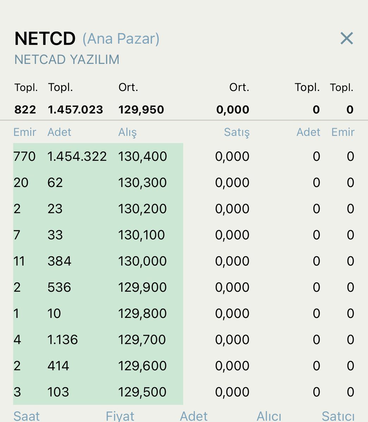Open NETCAD YAZILIM company name
The image size is (368, 422).
click(67, 59)
